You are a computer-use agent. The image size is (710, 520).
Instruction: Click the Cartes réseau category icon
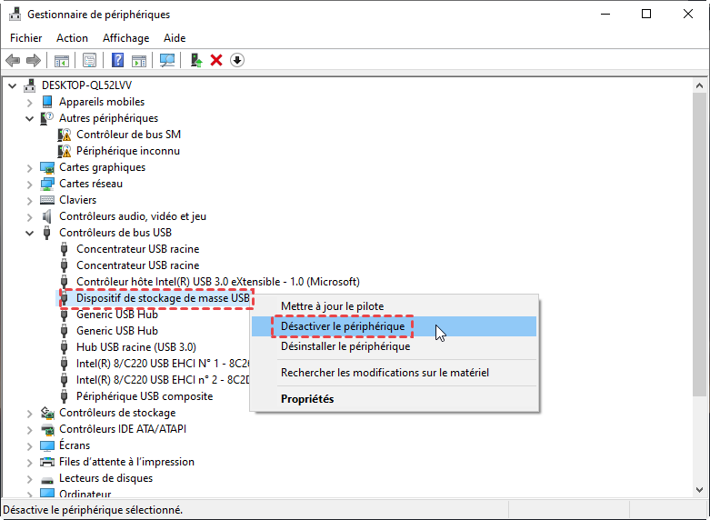47,184
